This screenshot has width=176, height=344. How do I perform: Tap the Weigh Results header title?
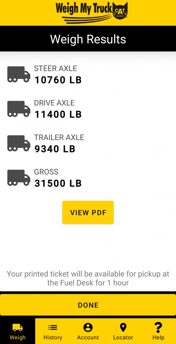coord(88,39)
